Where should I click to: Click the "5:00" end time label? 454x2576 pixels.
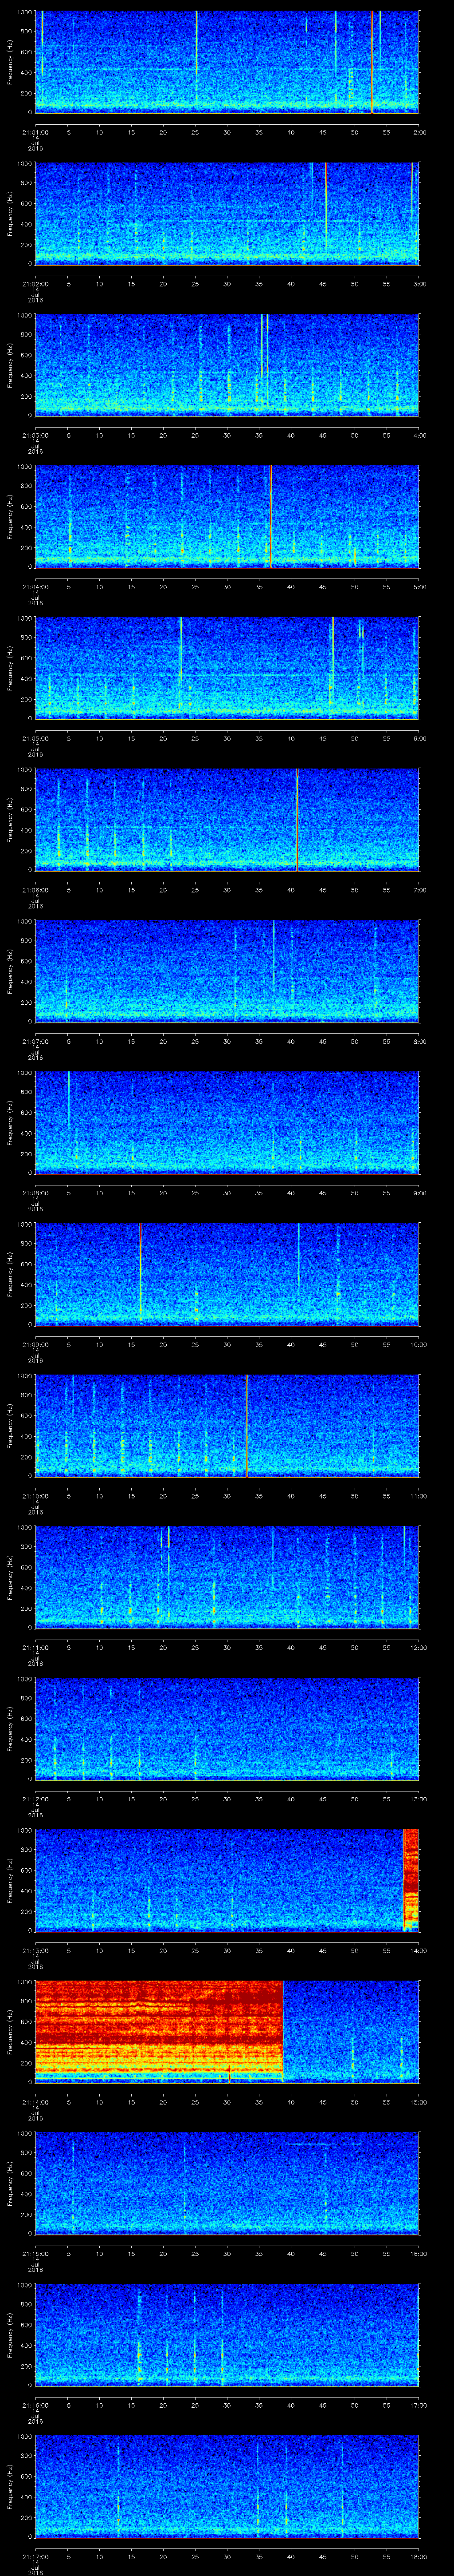pyautogui.click(x=419, y=586)
